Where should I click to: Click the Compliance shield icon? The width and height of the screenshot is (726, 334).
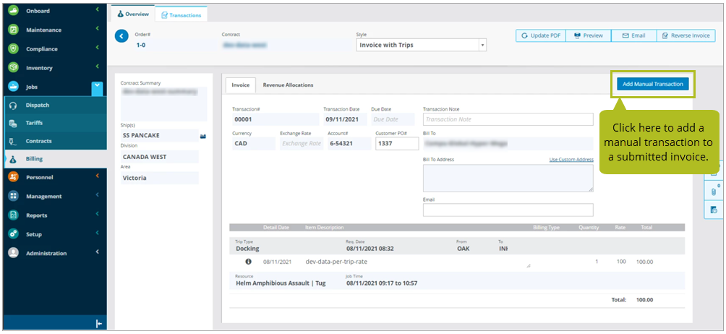[x=14, y=48]
